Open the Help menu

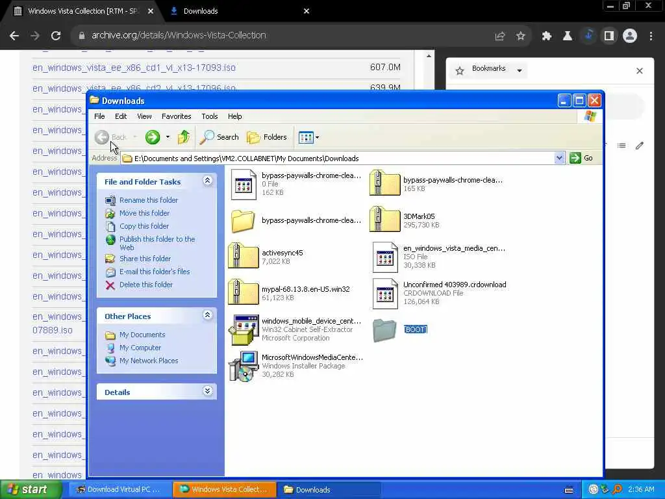point(234,116)
